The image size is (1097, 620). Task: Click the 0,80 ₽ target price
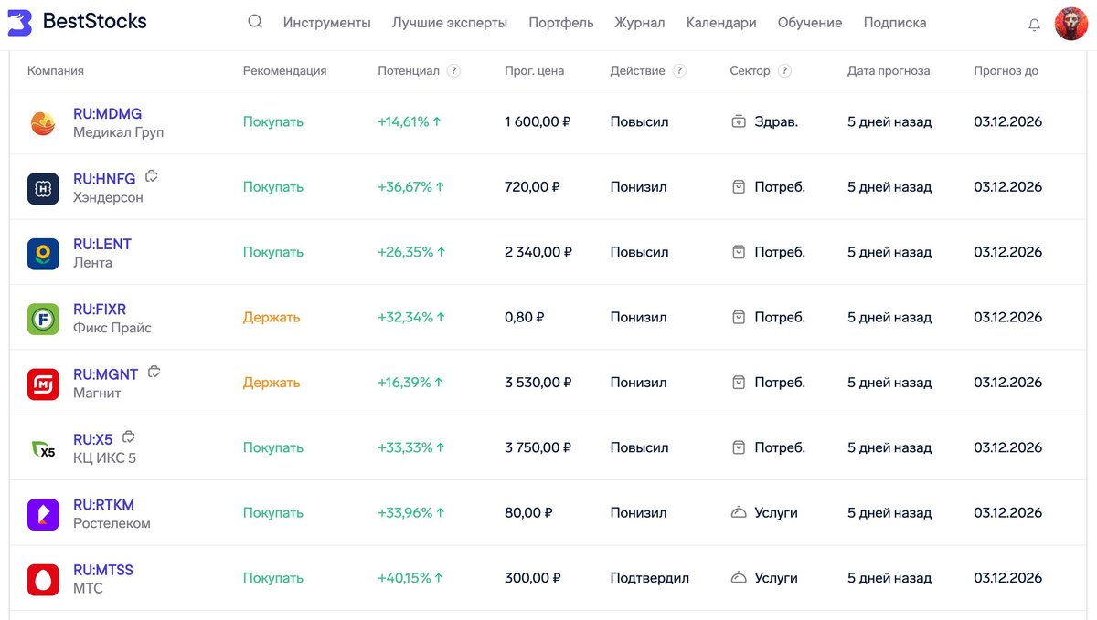click(x=525, y=317)
